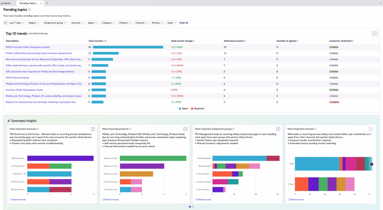
Task: Open the State filter dropdown
Action: (171, 23)
